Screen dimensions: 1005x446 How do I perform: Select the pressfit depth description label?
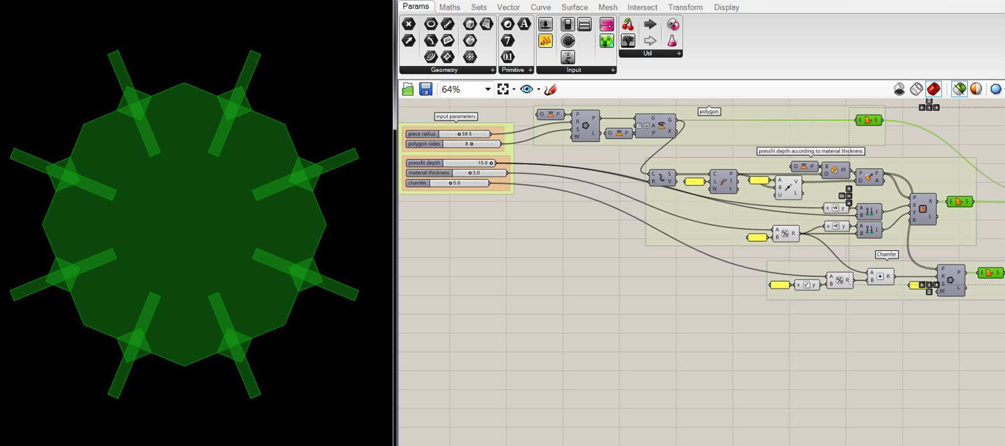pos(810,151)
